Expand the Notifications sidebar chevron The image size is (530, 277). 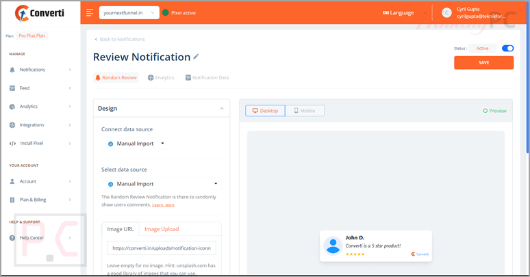[x=70, y=70]
